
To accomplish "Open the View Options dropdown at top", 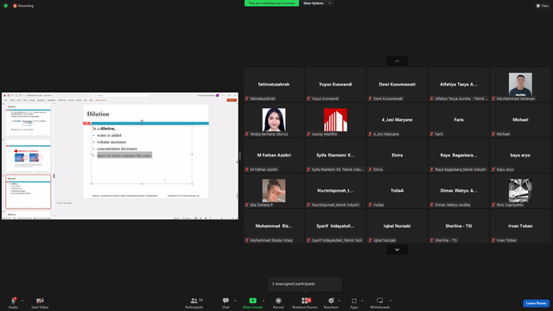I will 317,3.
